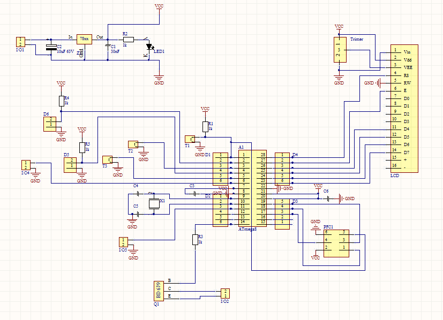The height and width of the screenshot is (320, 443).
Task: Select the D3 five-pin header
Action: click(x=282, y=214)
